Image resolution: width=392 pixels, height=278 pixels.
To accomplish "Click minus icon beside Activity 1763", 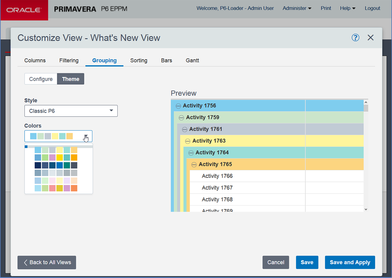I will tap(188, 141).
